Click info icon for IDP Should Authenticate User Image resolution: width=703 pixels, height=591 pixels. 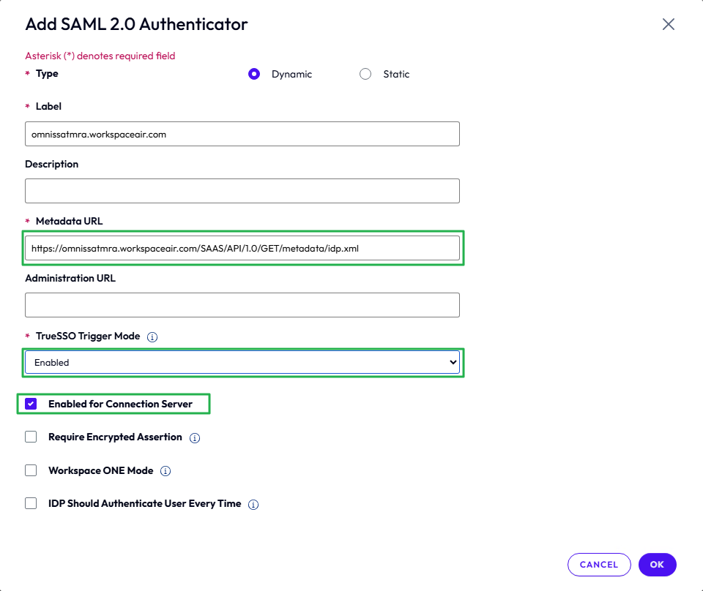[253, 505]
